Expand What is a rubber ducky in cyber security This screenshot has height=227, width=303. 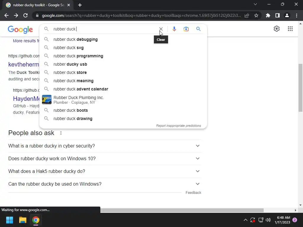(105, 146)
